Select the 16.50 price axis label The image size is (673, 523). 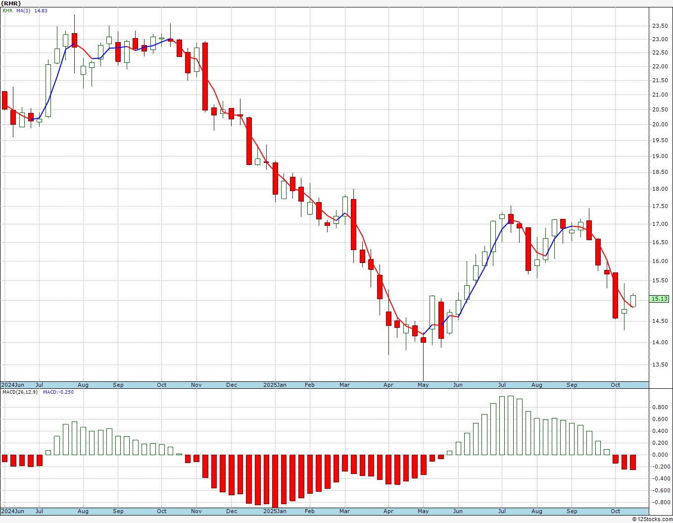[660, 242]
